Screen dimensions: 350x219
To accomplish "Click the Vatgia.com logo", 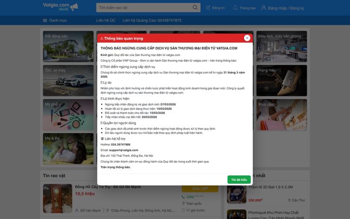I will (60, 7).
